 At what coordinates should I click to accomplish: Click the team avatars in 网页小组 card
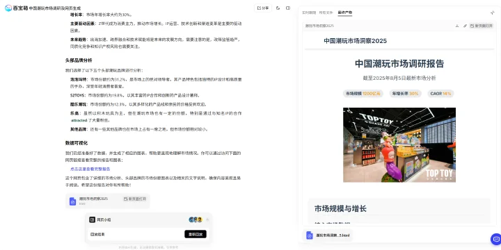click(x=196, y=219)
